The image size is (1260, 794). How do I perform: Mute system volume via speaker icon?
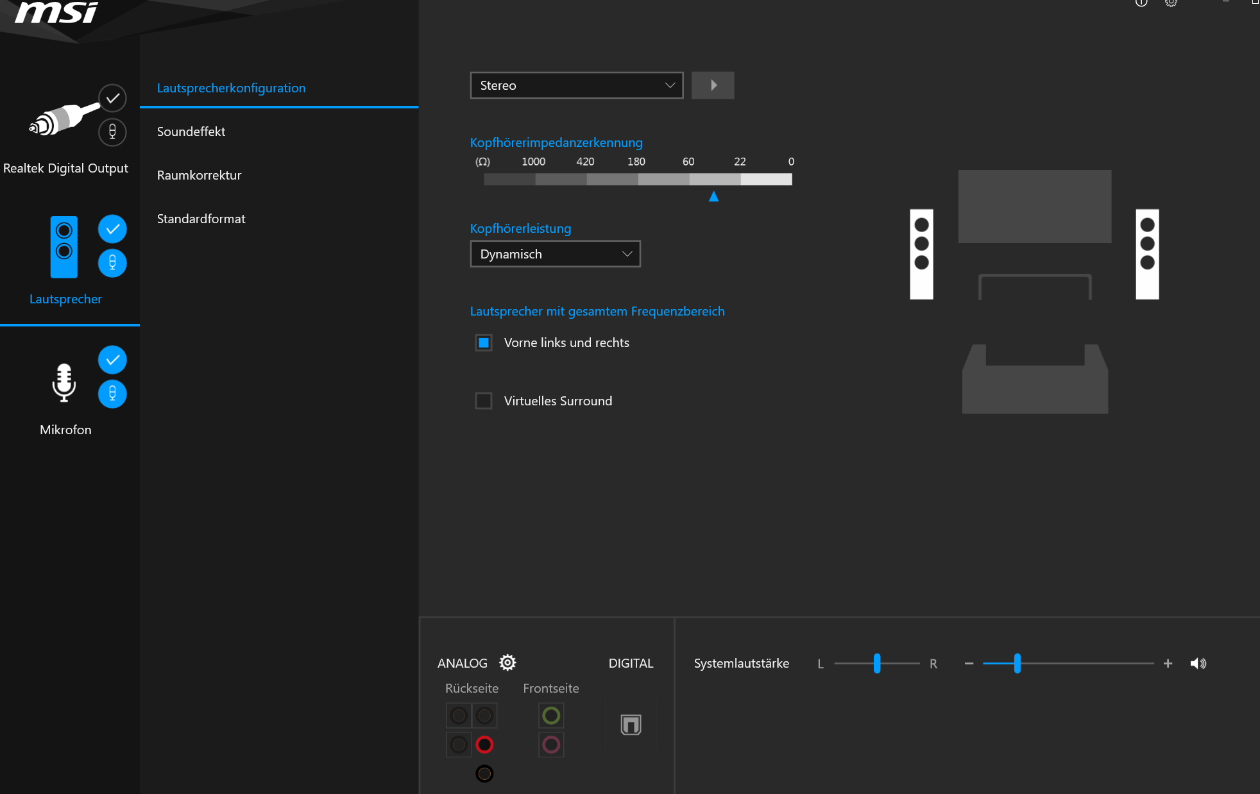pos(1198,663)
